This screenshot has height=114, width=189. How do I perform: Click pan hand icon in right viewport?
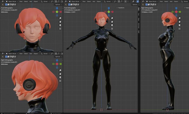coord(180,22)
